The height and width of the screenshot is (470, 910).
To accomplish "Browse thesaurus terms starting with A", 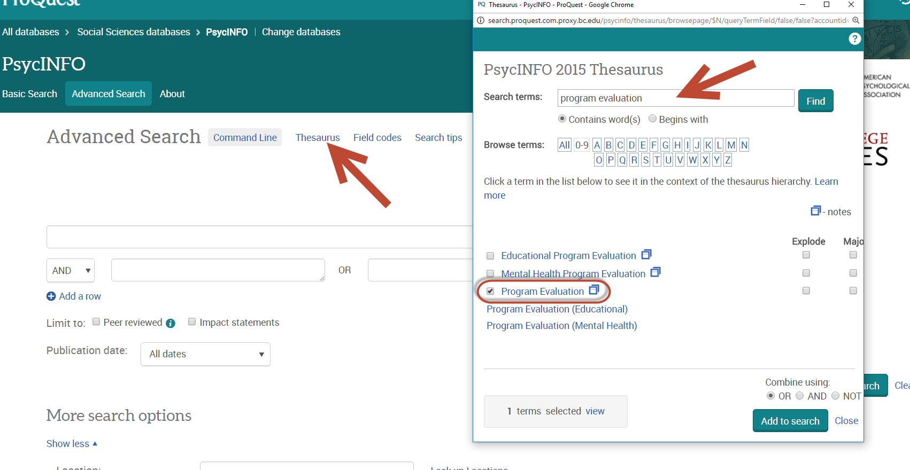I will pos(597,145).
